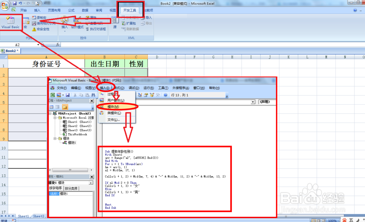Open the Toolbox icon in VBA toolbar
Screen dimensions: 365x222
point(158,95)
